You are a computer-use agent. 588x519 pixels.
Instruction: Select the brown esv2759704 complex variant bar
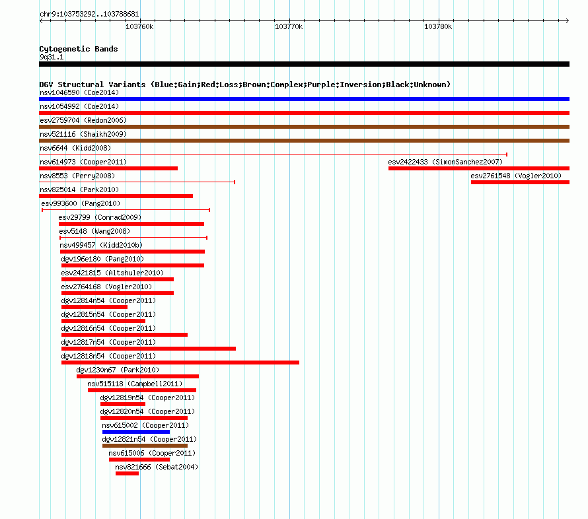pyautogui.click(x=304, y=127)
